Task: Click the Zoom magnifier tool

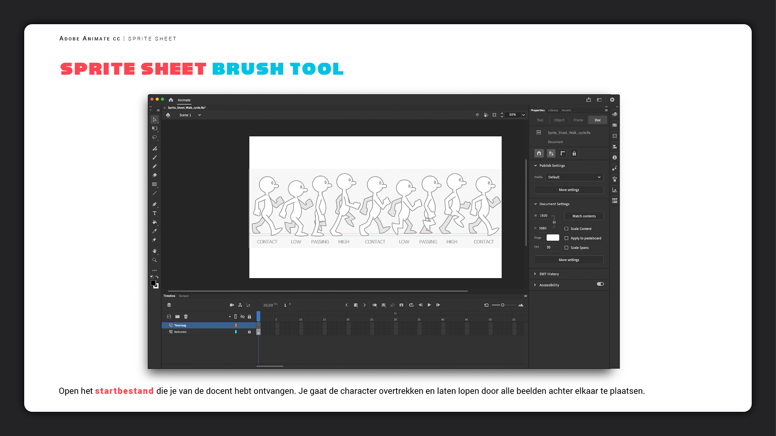Action: click(x=154, y=260)
